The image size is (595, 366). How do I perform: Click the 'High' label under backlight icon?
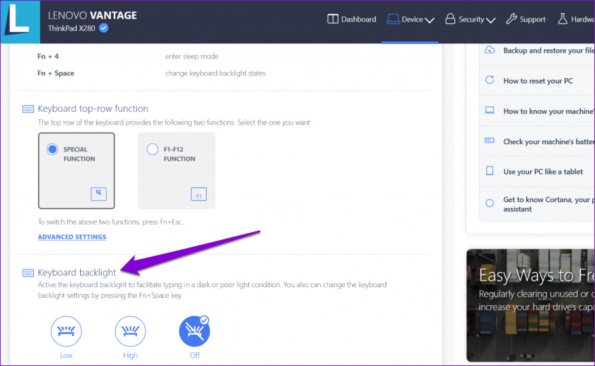tap(130, 355)
